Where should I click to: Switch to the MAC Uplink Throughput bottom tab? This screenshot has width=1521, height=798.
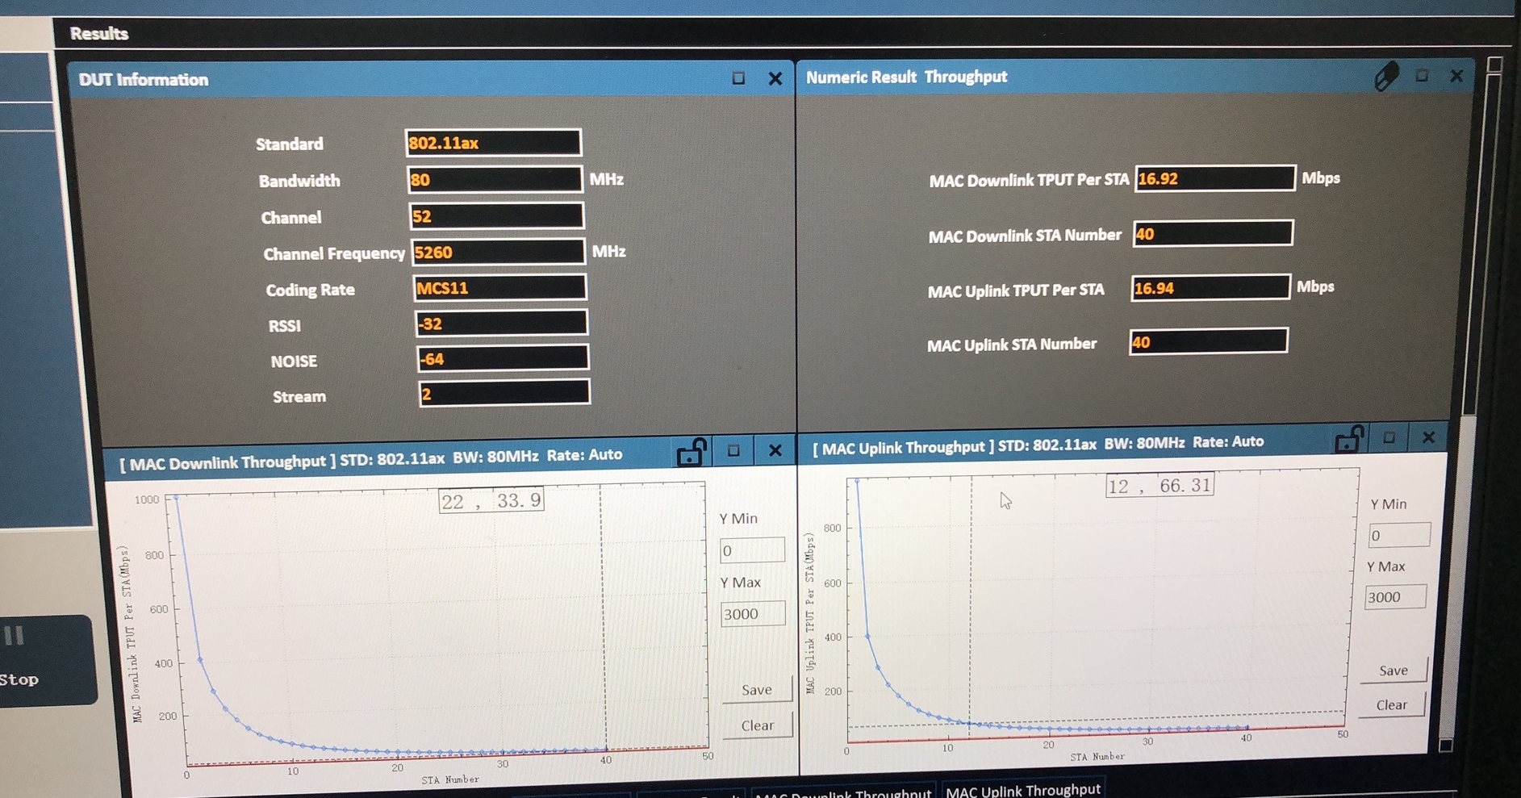(1022, 790)
